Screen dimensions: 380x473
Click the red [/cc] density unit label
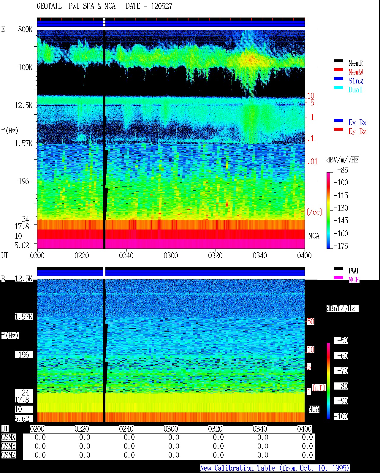[x=314, y=212]
